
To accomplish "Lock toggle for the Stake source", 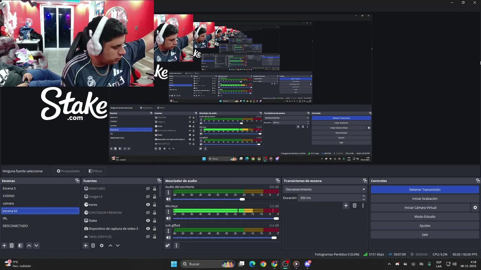I will tap(154, 220).
